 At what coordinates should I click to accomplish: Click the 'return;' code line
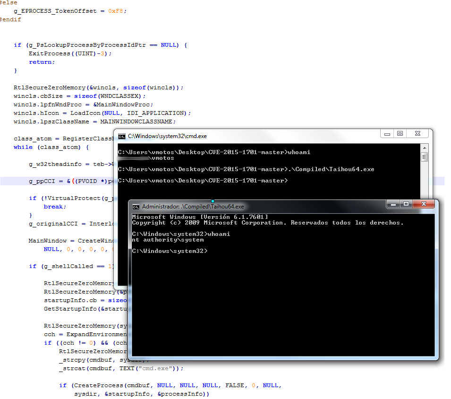(42, 62)
